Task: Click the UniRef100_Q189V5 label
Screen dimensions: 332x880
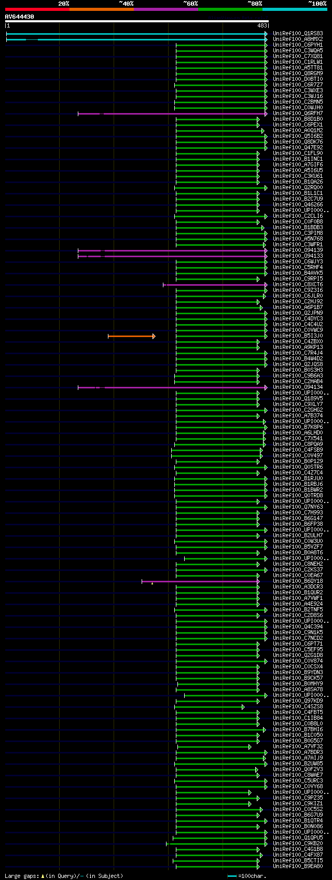Action: [x=298, y=399]
